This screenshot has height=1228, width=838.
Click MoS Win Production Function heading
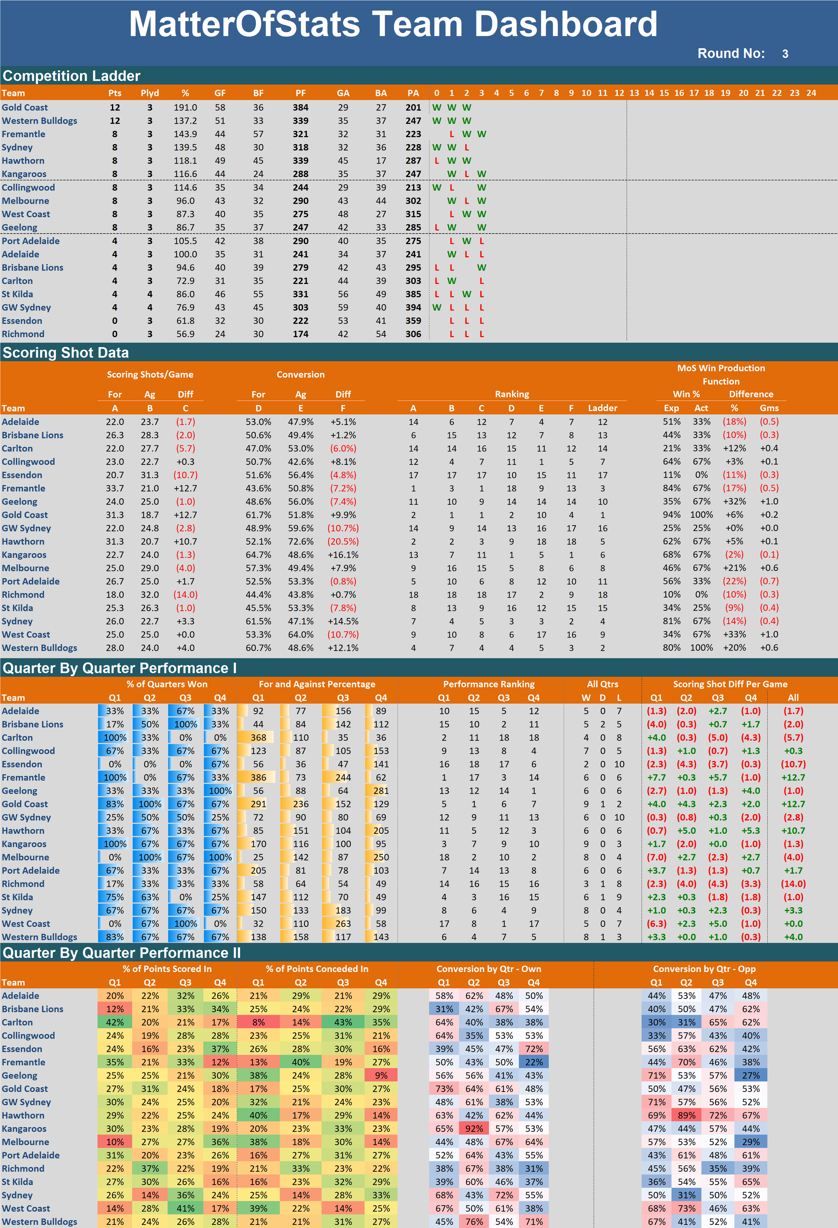click(721, 374)
